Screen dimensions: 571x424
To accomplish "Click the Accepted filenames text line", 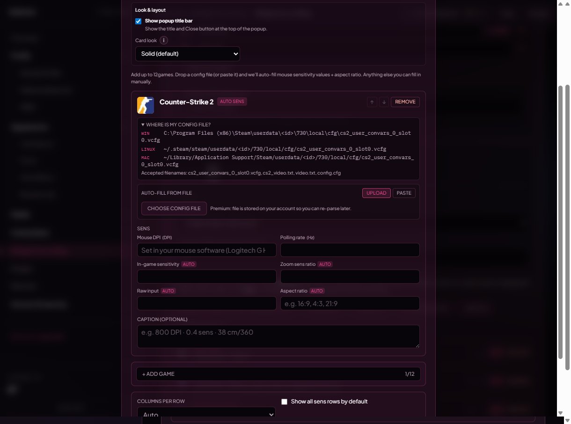I will pyautogui.click(x=241, y=173).
